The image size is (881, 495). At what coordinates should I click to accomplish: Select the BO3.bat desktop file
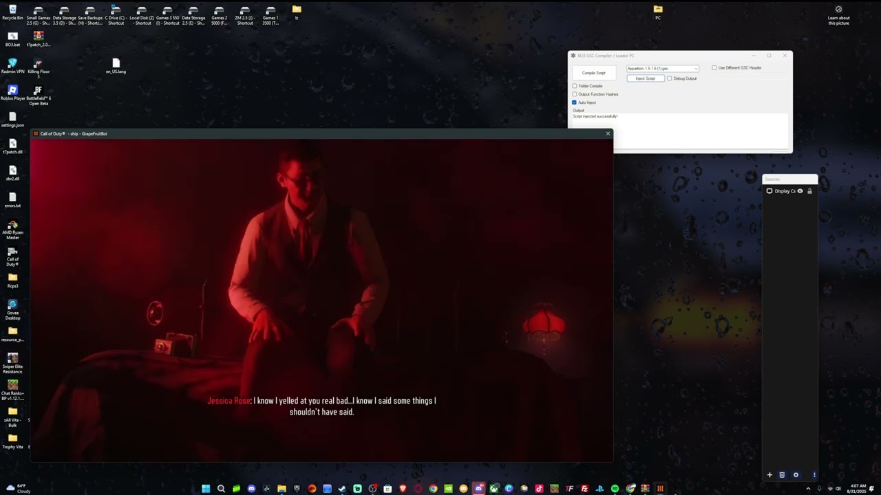(12, 39)
